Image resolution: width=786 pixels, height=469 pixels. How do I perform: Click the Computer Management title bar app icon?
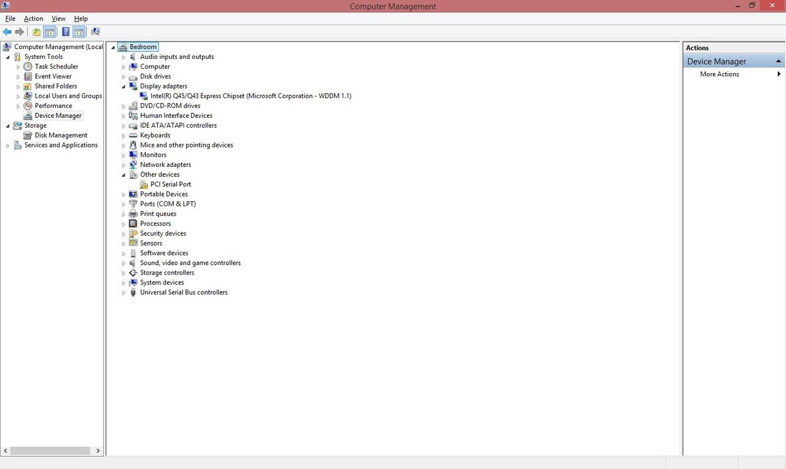tap(6, 6)
